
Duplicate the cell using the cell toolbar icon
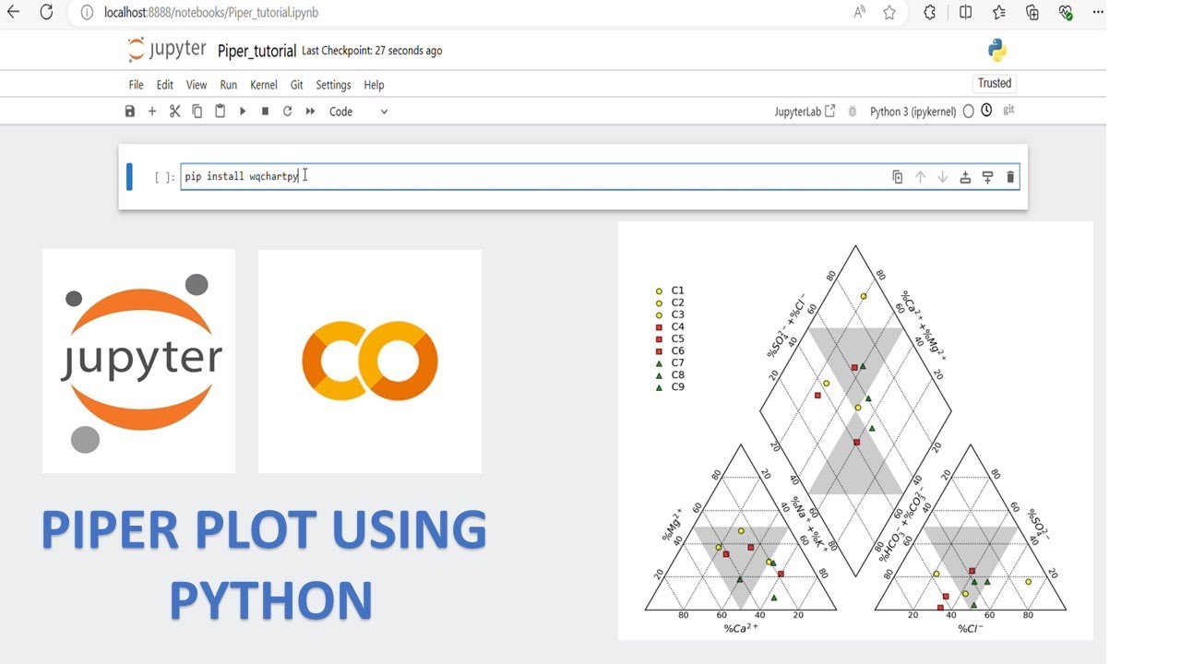click(x=898, y=177)
